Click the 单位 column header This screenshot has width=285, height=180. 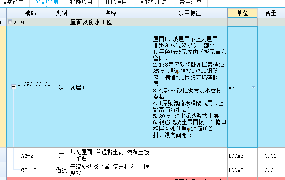coord(242,13)
